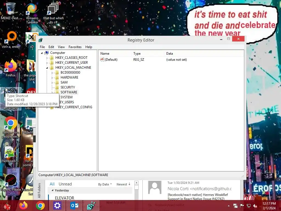Open the Edit menu
This screenshot has height=211, width=281.
[x=51, y=47]
